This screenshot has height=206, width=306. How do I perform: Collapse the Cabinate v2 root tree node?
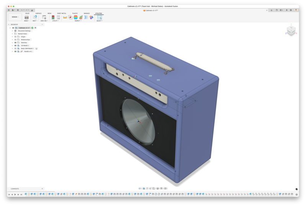coord(10,28)
